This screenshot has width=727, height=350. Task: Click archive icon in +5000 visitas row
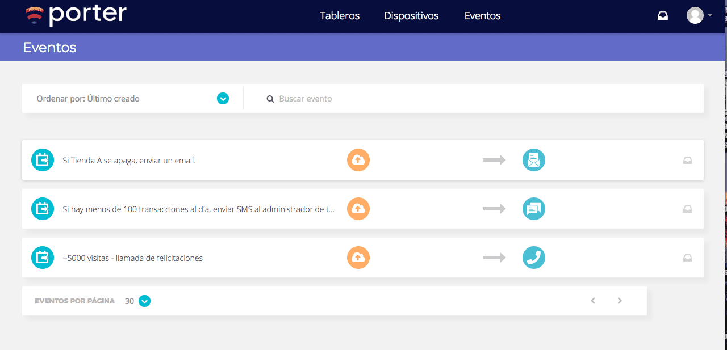(687, 258)
